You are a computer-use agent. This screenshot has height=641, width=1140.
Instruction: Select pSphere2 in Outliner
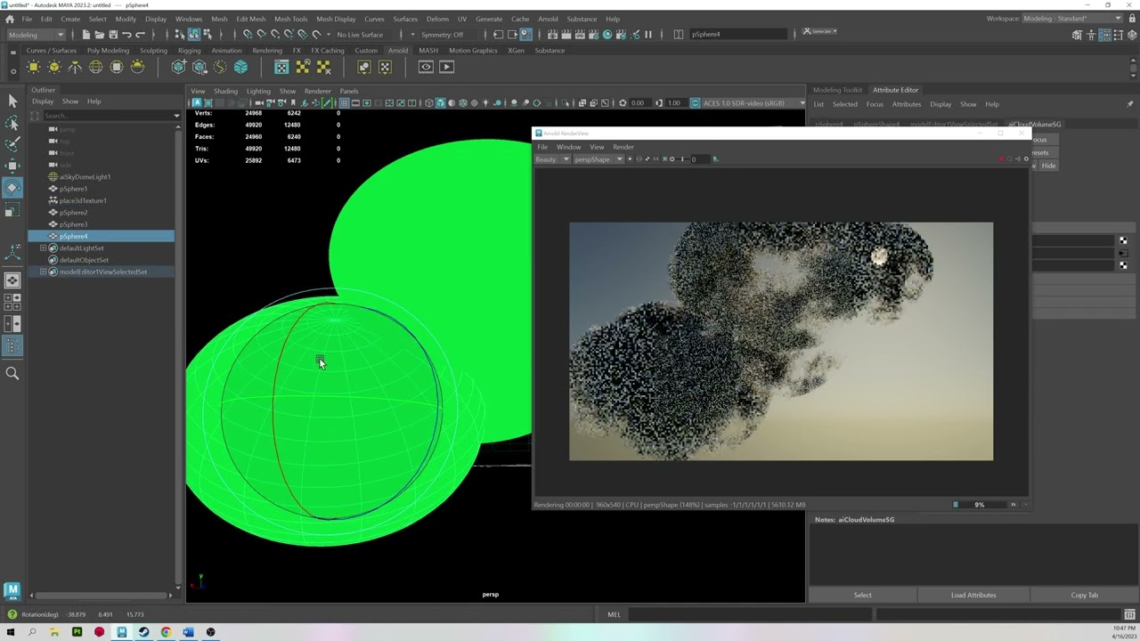tap(73, 213)
